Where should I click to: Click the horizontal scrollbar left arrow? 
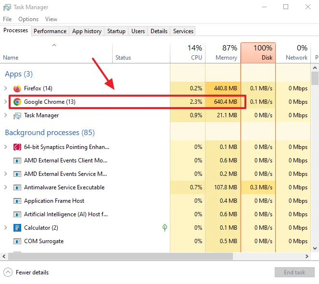coord(4,257)
